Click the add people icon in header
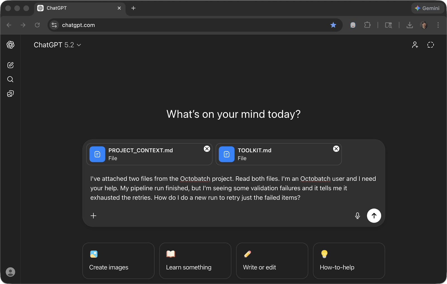447x284 pixels. point(415,45)
